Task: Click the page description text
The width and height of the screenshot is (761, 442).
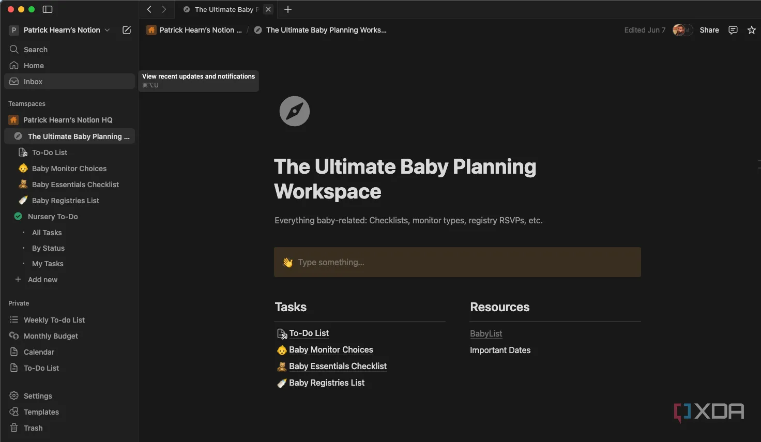Action: (408, 221)
